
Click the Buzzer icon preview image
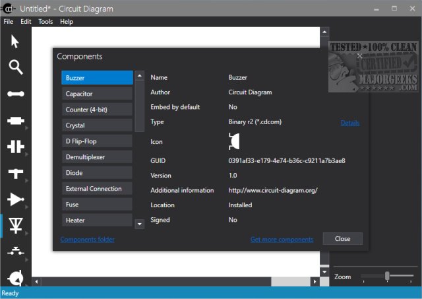(234, 141)
